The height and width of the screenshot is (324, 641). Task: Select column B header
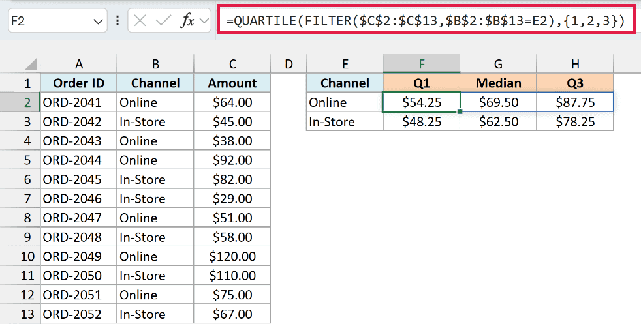(x=155, y=64)
